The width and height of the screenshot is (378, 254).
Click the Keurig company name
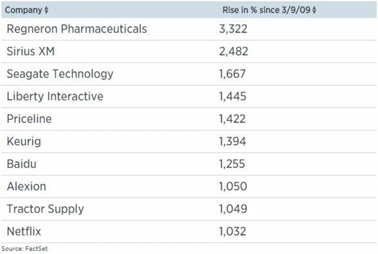24,141
